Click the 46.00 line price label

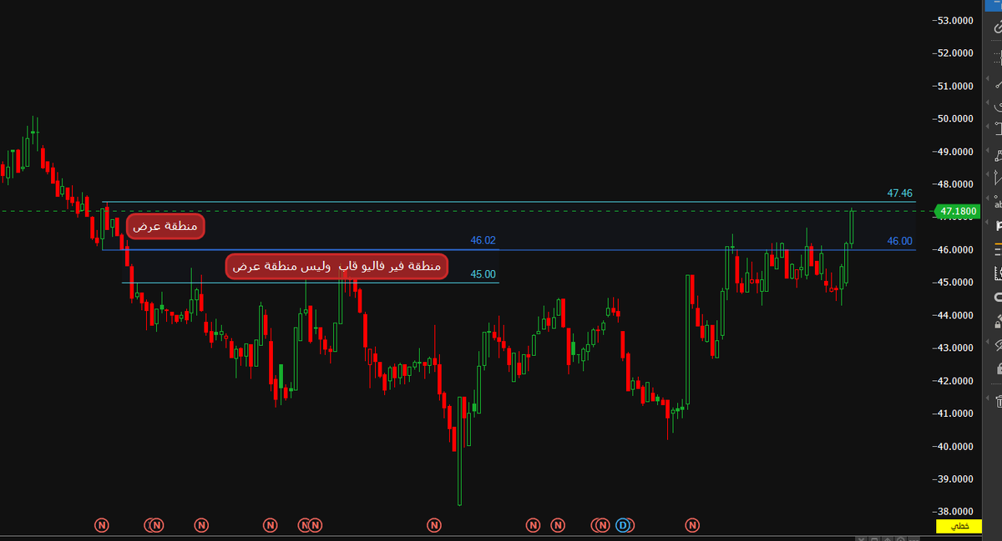click(899, 241)
